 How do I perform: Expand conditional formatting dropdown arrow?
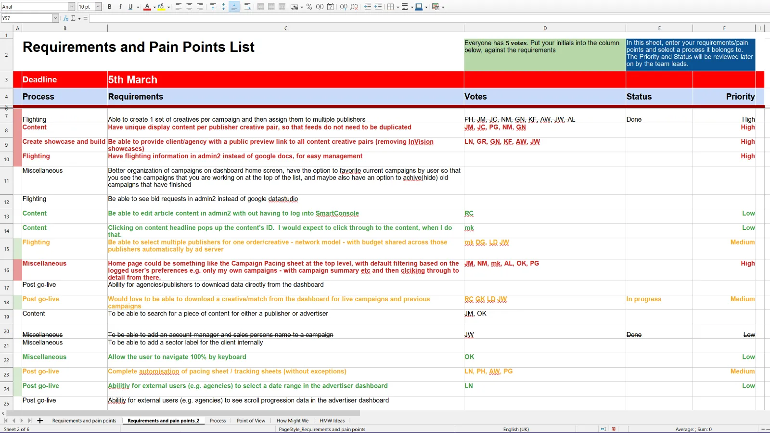[443, 7]
